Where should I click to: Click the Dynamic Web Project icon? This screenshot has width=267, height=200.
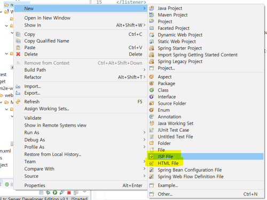152,35
